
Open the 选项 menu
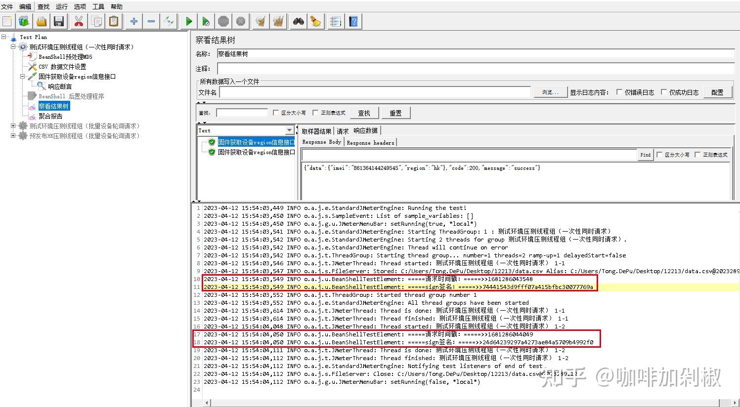pyautogui.click(x=79, y=6)
